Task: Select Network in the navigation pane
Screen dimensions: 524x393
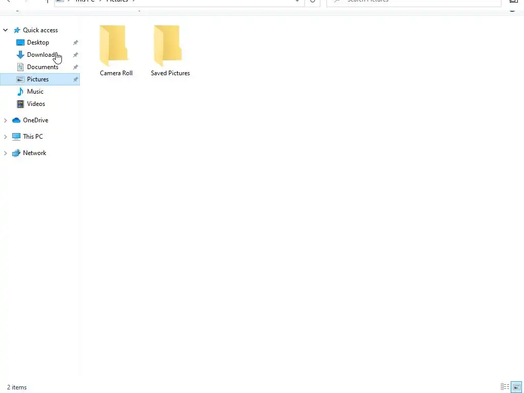Action: pos(34,153)
